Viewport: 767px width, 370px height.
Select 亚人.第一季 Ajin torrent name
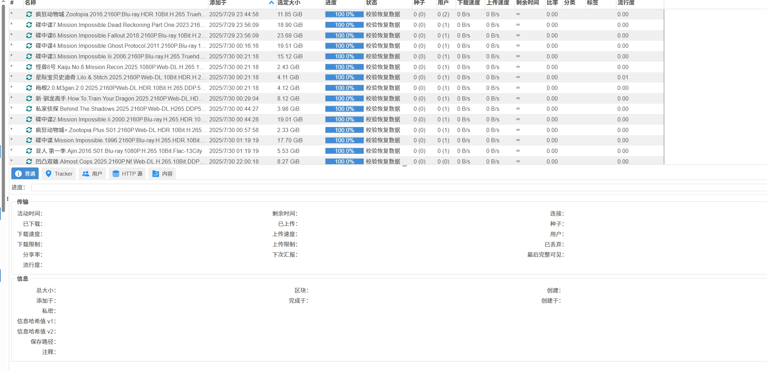click(x=119, y=151)
